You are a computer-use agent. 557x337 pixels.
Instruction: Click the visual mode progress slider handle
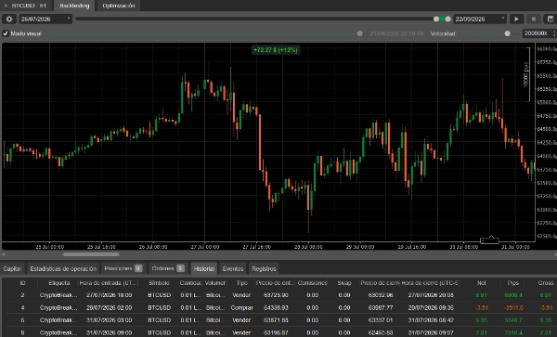360,33
